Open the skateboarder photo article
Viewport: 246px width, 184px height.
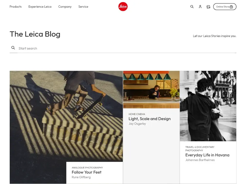[x=66, y=116]
